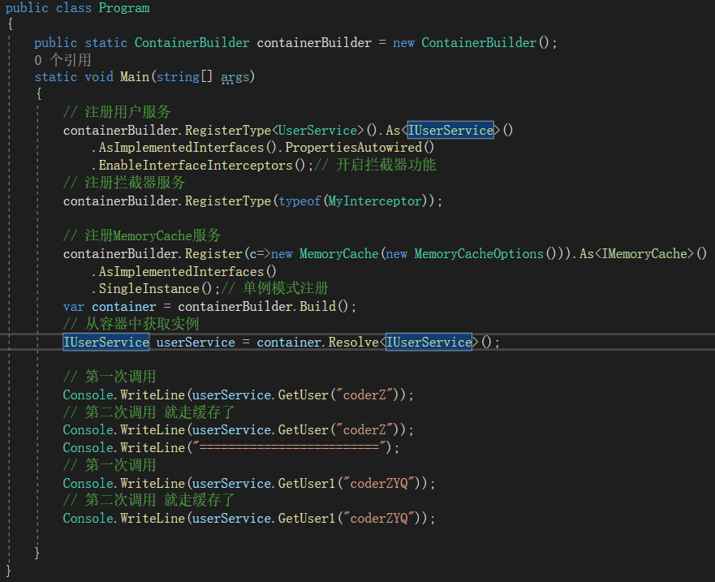Screen dimensions: 715x582
Task: Click the args parameter in Main
Action: pos(235,76)
